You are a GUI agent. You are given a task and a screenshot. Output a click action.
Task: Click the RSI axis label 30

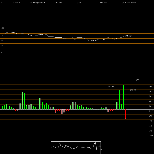tap(2, 45)
